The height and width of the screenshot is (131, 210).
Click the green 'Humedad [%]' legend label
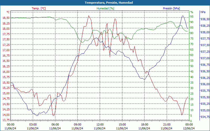click(x=105, y=8)
